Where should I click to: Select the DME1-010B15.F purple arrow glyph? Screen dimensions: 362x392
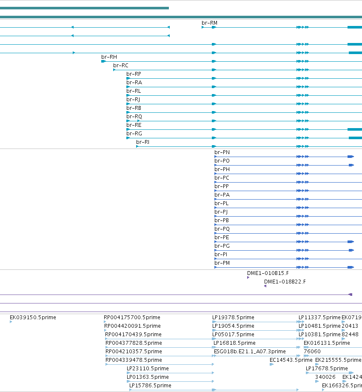click(248, 278)
